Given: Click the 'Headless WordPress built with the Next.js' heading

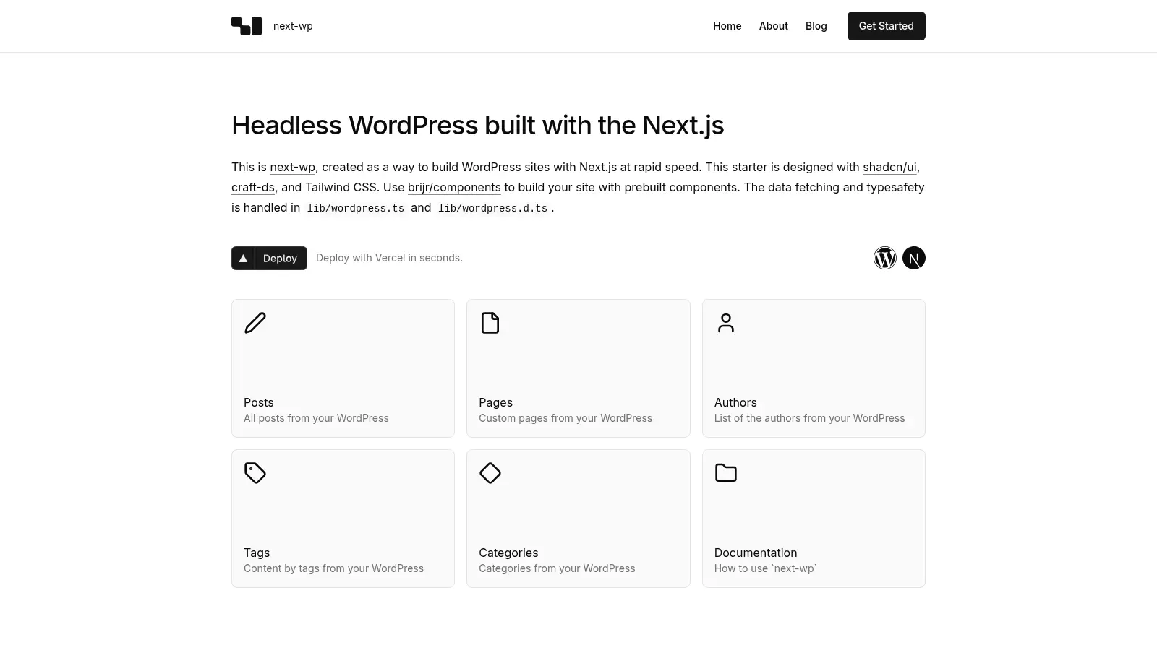Looking at the screenshot, I should point(477,125).
